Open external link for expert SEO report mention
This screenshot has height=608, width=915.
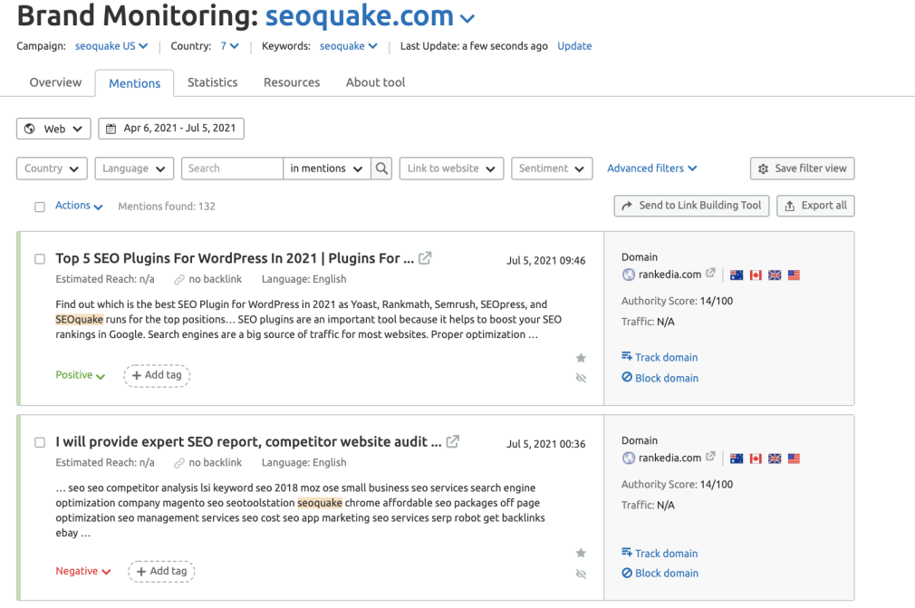tap(452, 441)
